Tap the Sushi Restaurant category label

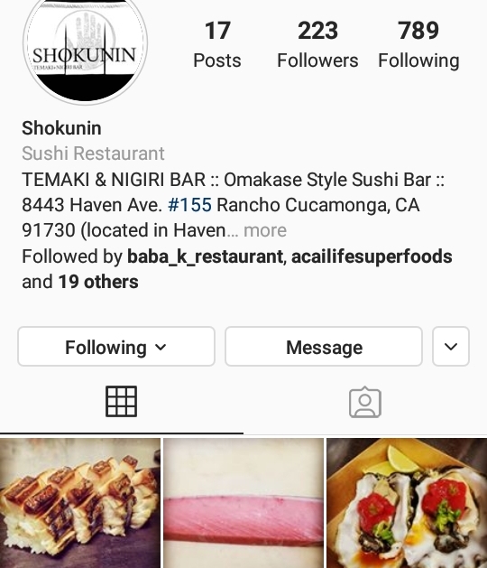[93, 154]
